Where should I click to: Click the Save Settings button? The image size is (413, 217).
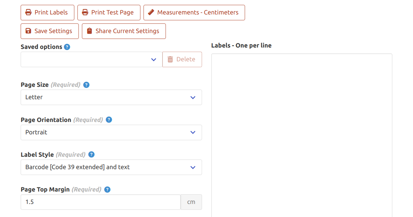tap(50, 31)
